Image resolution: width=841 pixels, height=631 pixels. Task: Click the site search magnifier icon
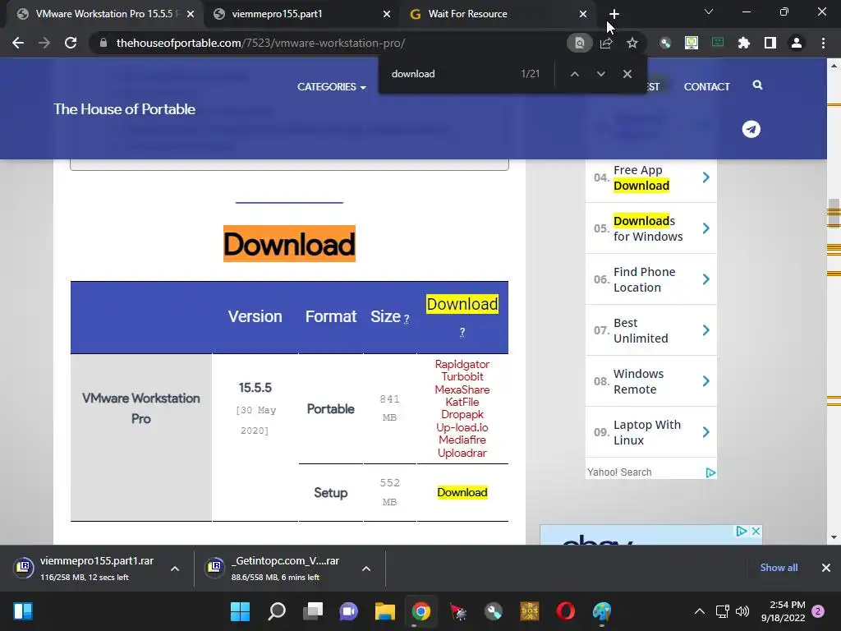click(x=757, y=85)
